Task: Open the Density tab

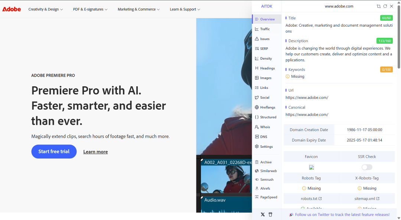Action: pyautogui.click(x=267, y=59)
